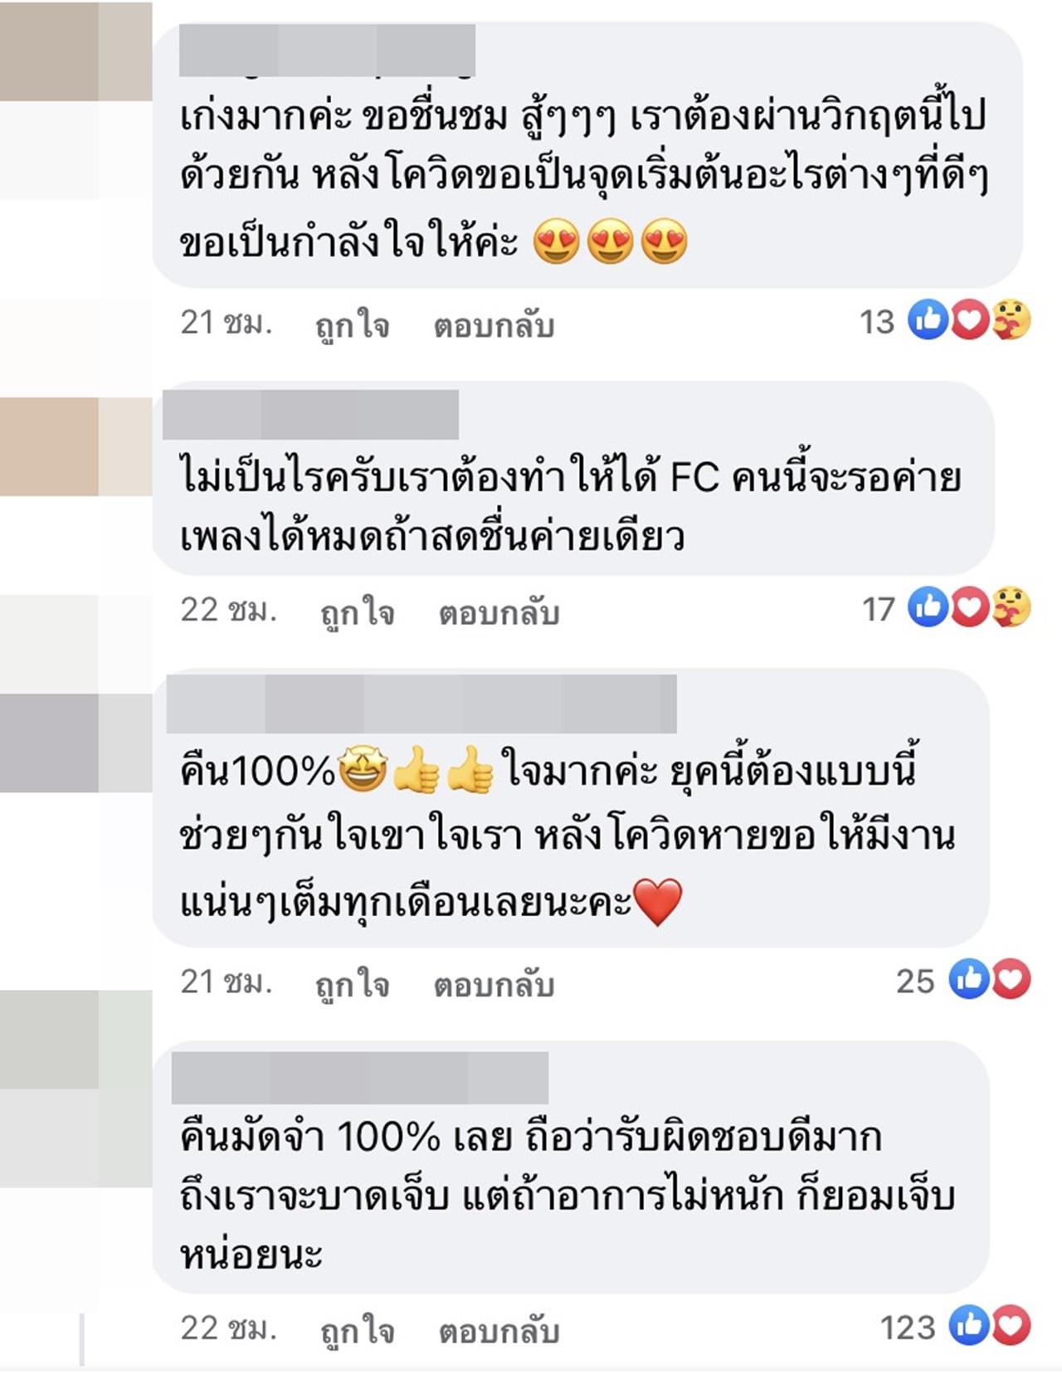Click the heart reaction icon beside count 13
Image resolution: width=1062 pixels, height=1374 pixels.
point(969,319)
